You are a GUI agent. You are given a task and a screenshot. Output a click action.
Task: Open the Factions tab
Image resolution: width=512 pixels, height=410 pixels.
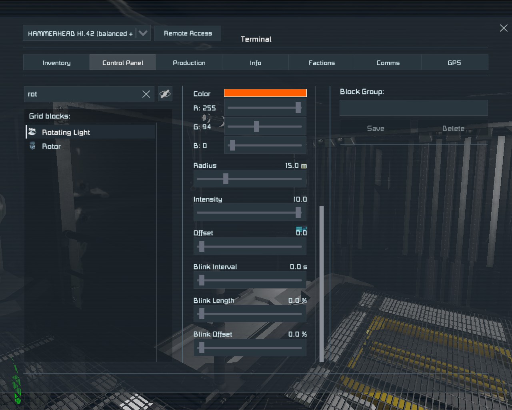(x=322, y=63)
